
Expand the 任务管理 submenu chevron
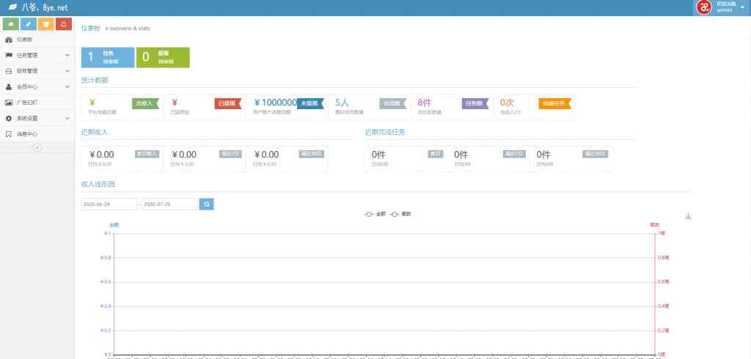point(67,56)
